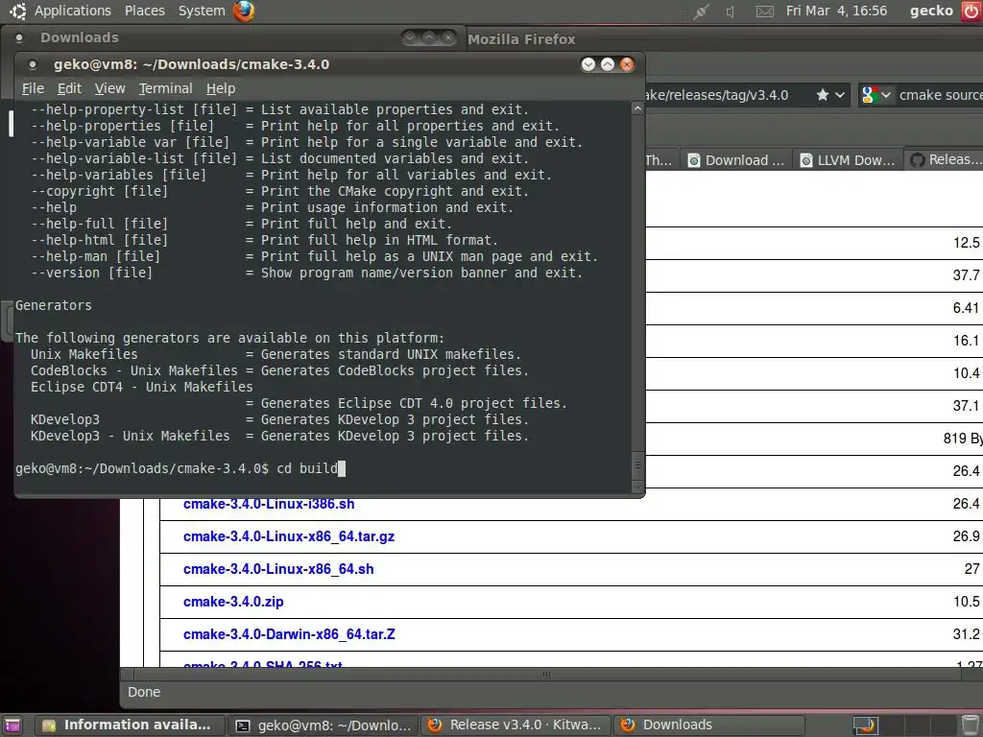The width and height of the screenshot is (983, 737).
Task: Open the terminal Edit menu
Action: (69, 88)
